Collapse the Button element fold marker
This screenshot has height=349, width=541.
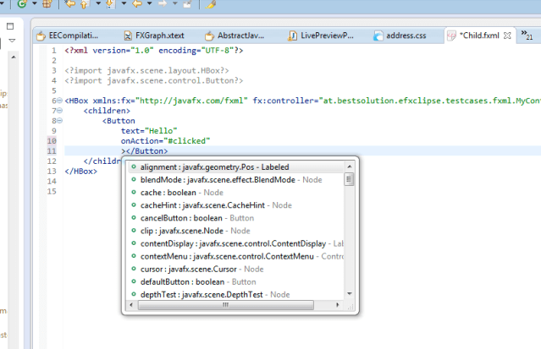tap(57, 121)
